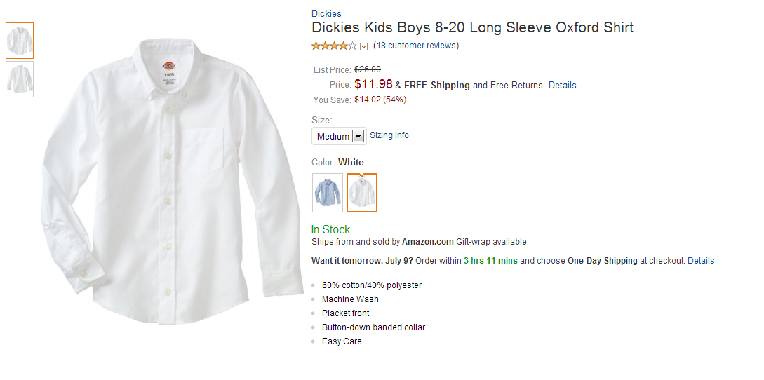Open the Medium size dropdown
764x380 pixels.
[x=339, y=136]
